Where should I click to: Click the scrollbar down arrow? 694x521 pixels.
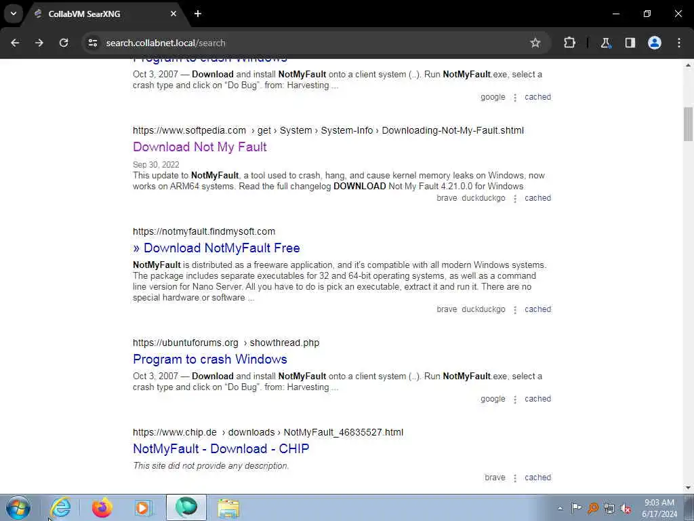coord(689,488)
